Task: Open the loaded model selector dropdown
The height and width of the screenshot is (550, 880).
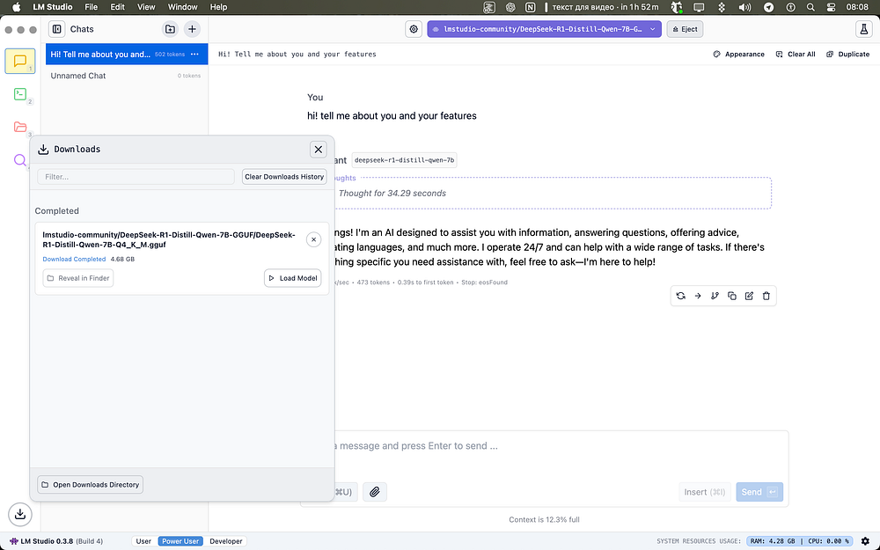Action: coord(544,29)
